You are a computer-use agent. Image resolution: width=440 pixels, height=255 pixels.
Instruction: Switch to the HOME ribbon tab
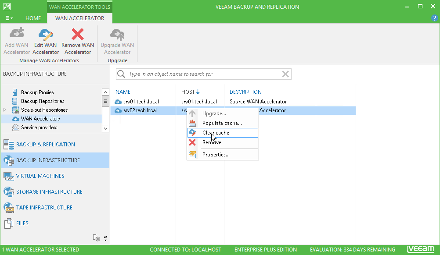[33, 18]
